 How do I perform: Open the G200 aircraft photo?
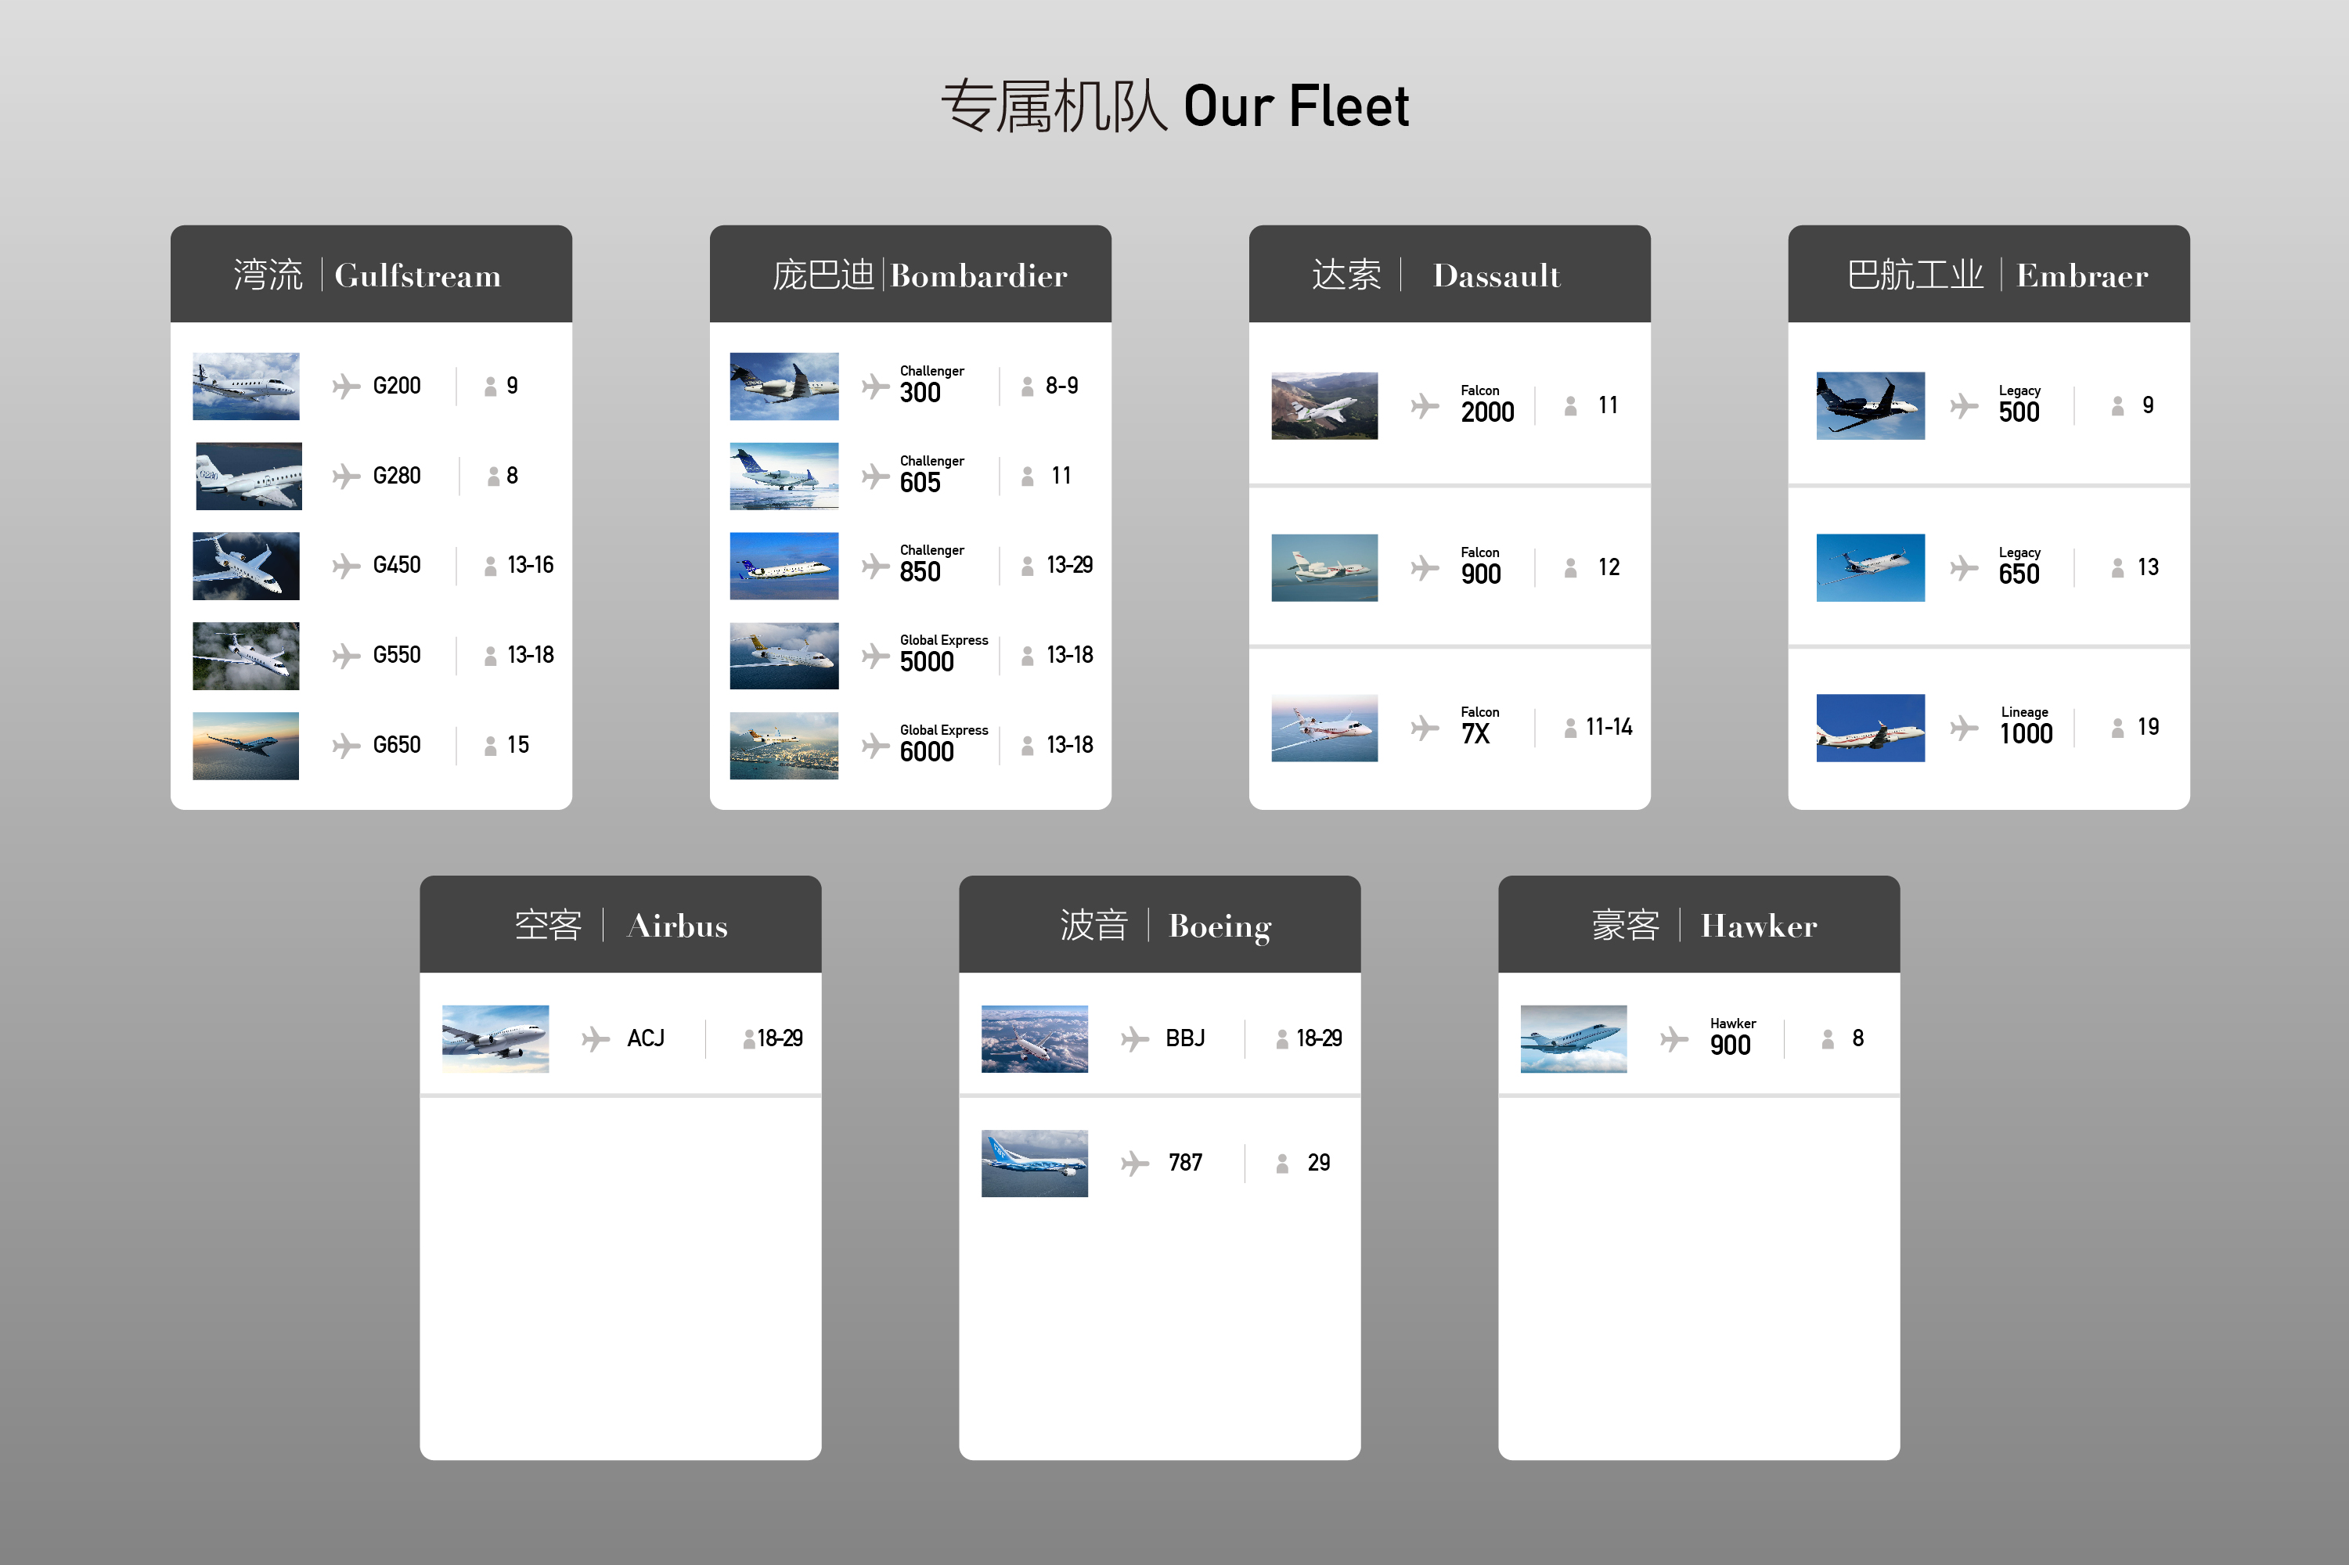[246, 387]
